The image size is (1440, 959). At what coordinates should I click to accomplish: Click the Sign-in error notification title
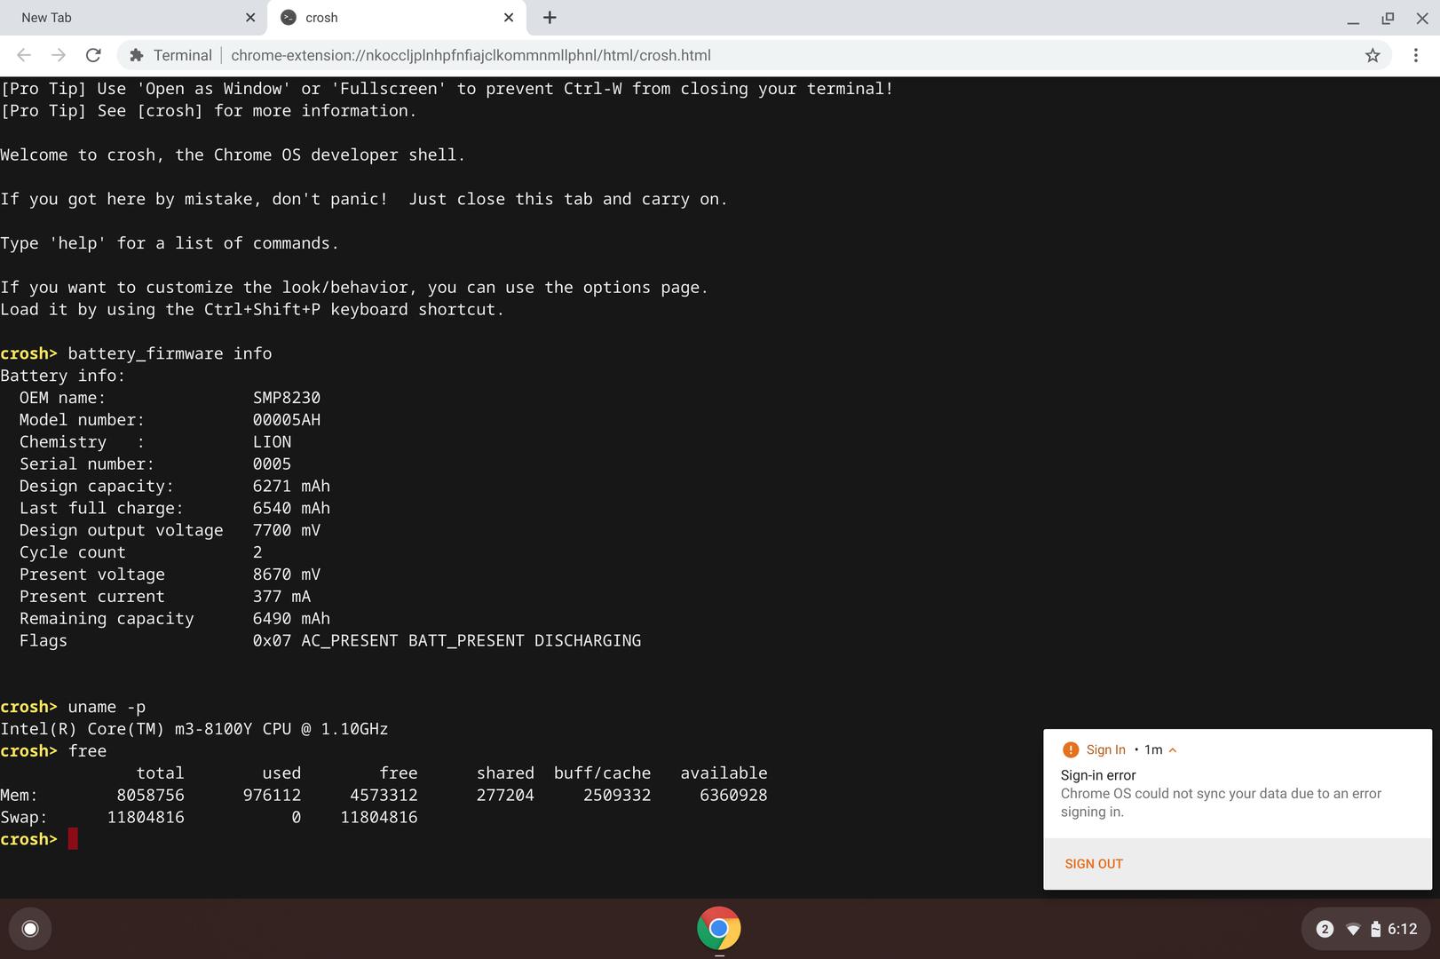pos(1098,775)
